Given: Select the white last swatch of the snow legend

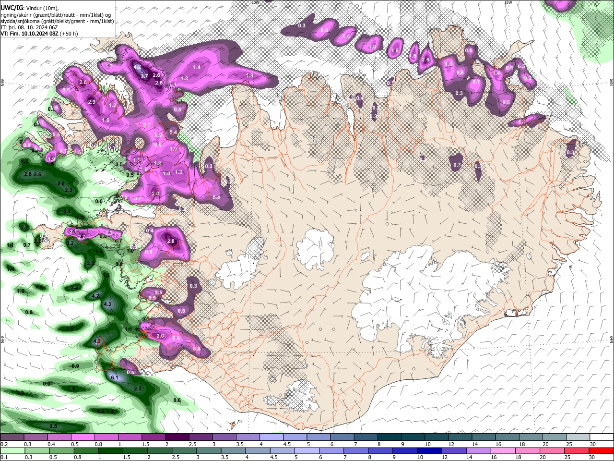Looking at the screenshot, I should tap(601, 437).
